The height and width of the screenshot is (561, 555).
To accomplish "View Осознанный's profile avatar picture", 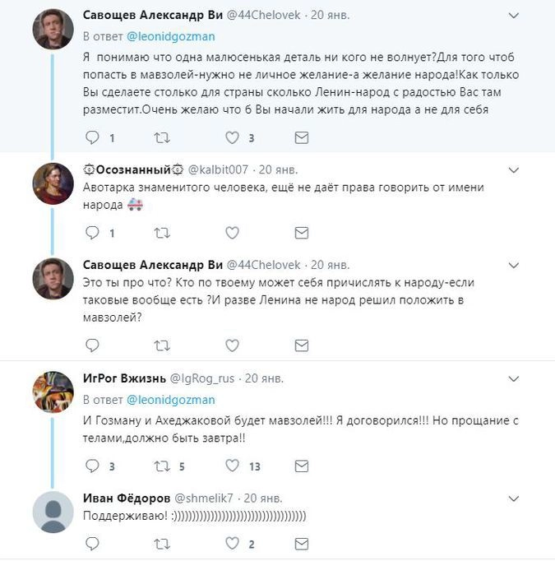I will click(x=53, y=184).
